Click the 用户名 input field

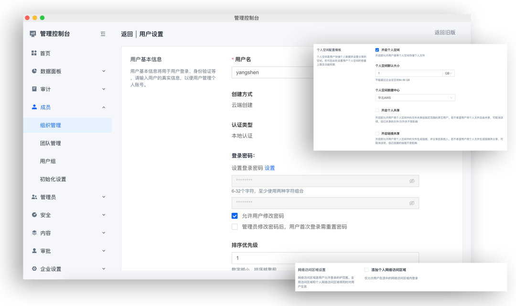272,72
